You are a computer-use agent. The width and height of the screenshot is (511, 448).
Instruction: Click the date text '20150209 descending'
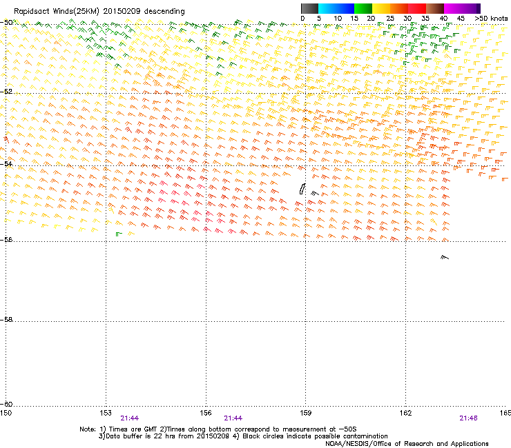click(x=144, y=11)
